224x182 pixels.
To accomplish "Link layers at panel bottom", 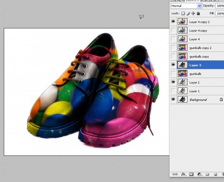I will point(175,174).
